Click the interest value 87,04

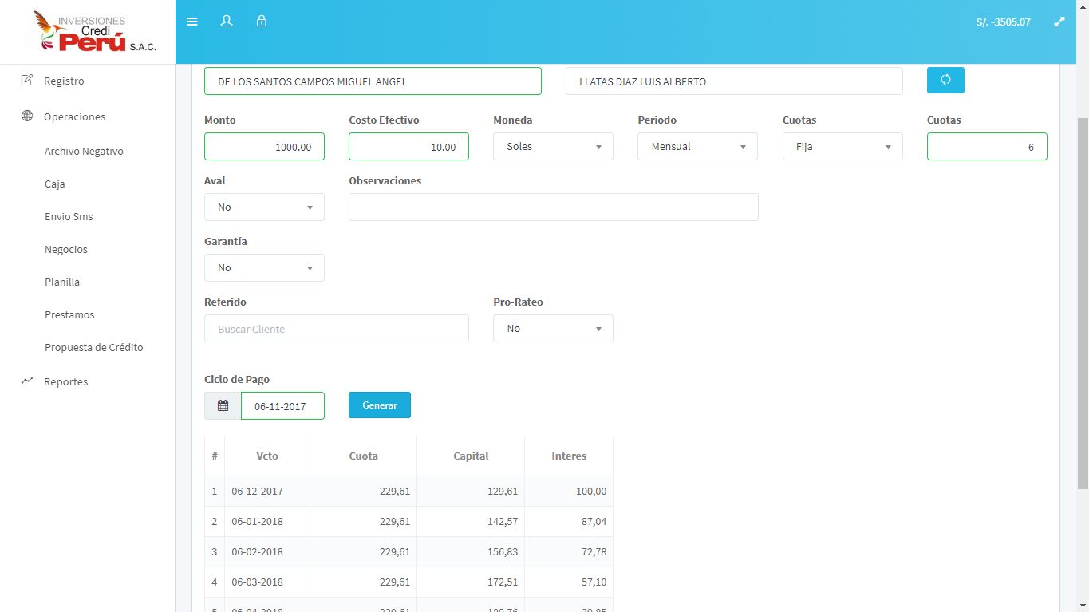594,522
